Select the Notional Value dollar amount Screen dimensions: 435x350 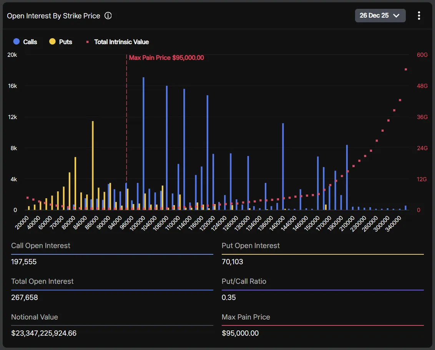(44, 333)
